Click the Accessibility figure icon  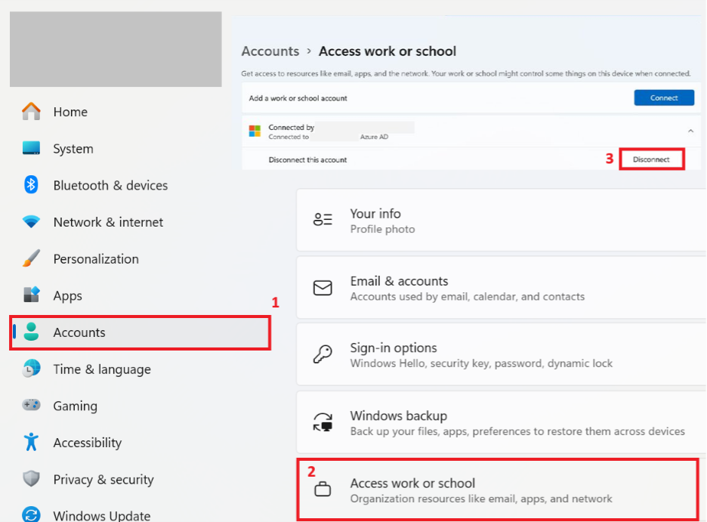coord(31,442)
